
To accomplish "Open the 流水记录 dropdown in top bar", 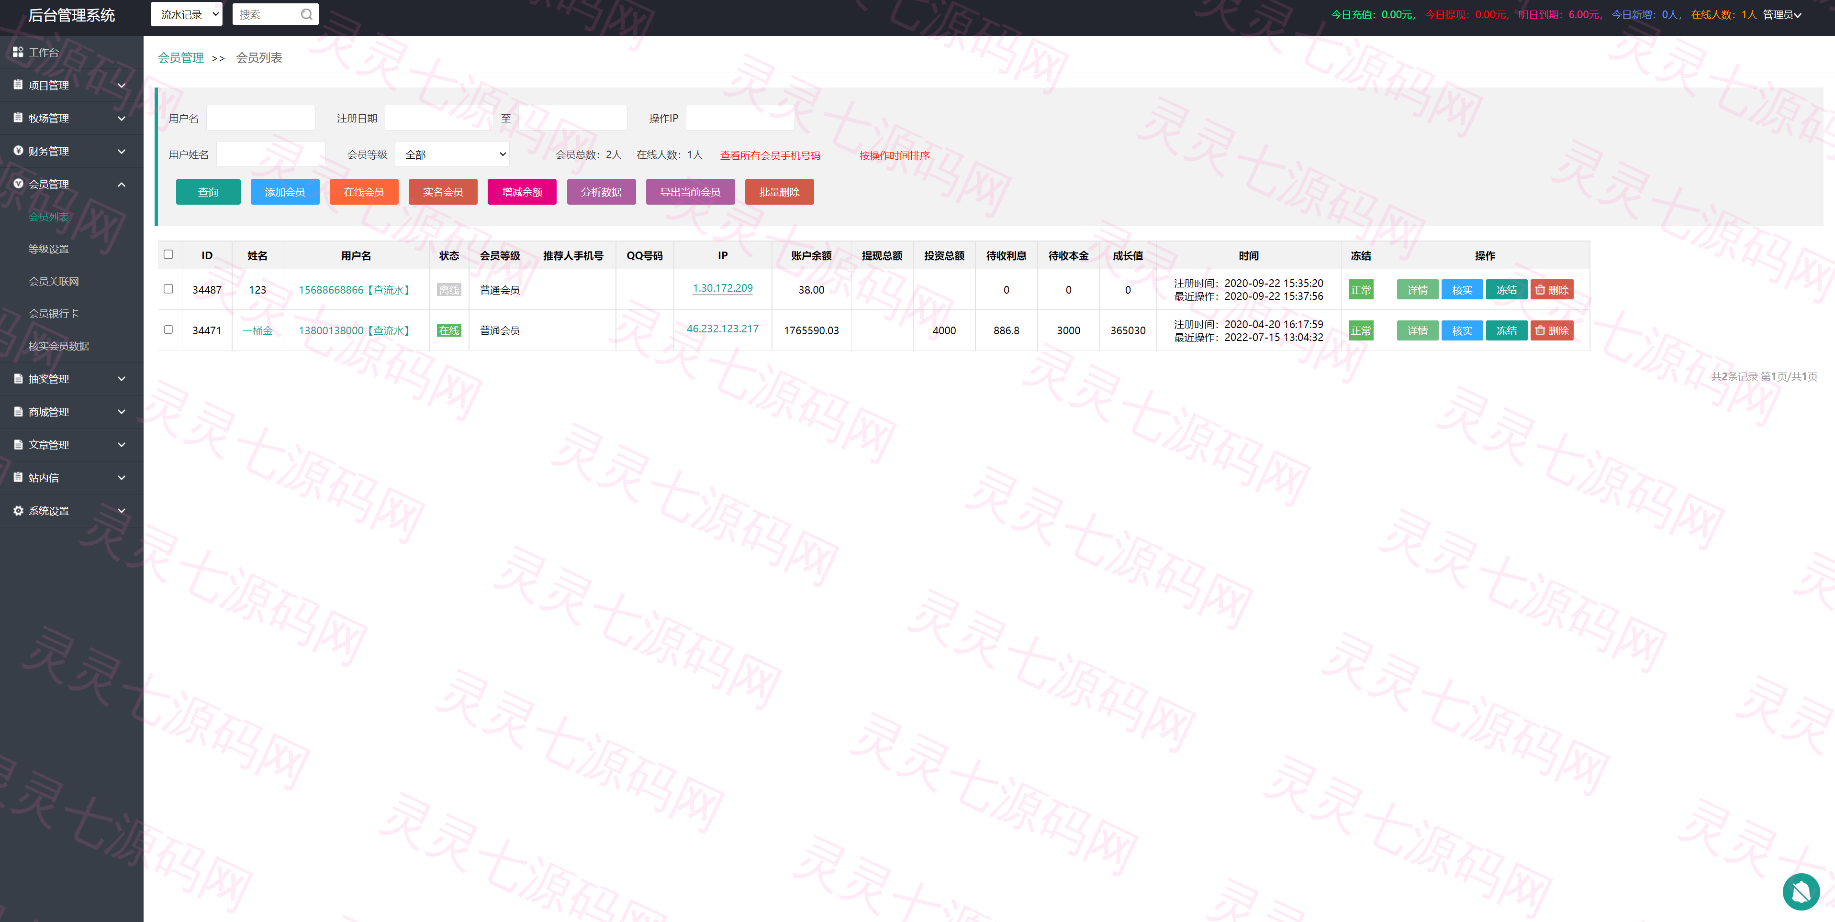I will (x=187, y=14).
